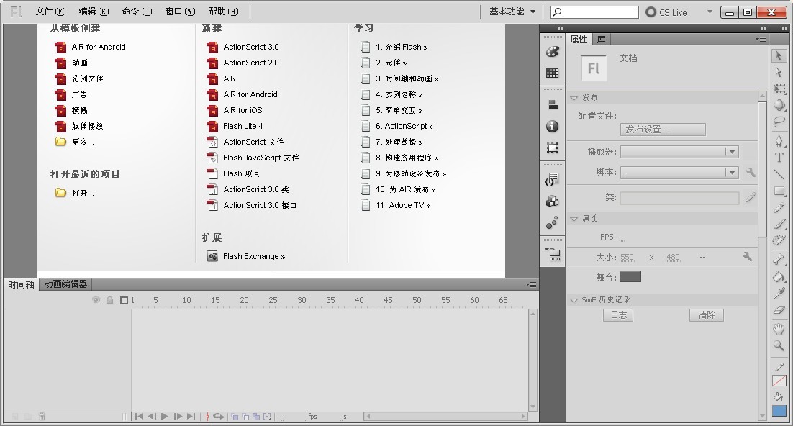Create new ActionScript 3.0 document
This screenshot has width=793, height=426.
[250, 47]
